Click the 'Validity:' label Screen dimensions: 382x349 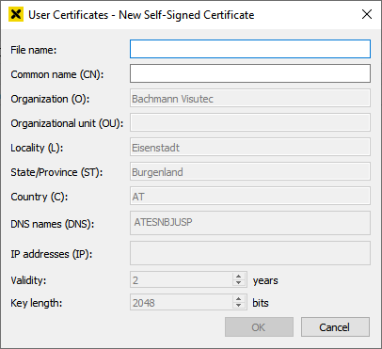pyautogui.click(x=28, y=280)
